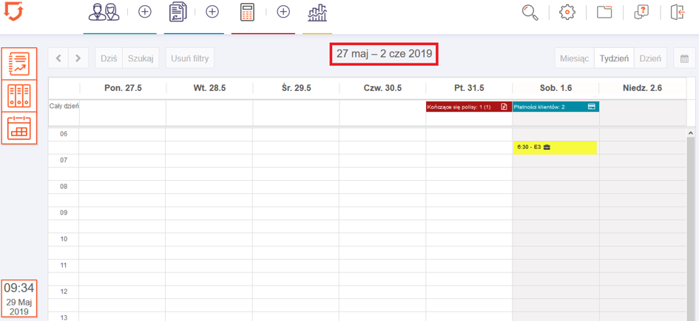Open settings gear icon

click(567, 13)
